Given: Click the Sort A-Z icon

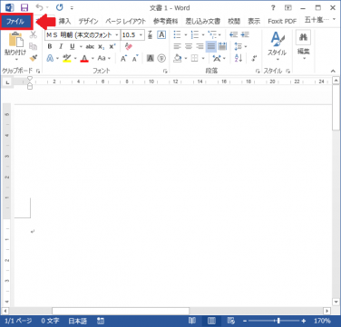Looking at the screenshot, I should tap(239, 58).
